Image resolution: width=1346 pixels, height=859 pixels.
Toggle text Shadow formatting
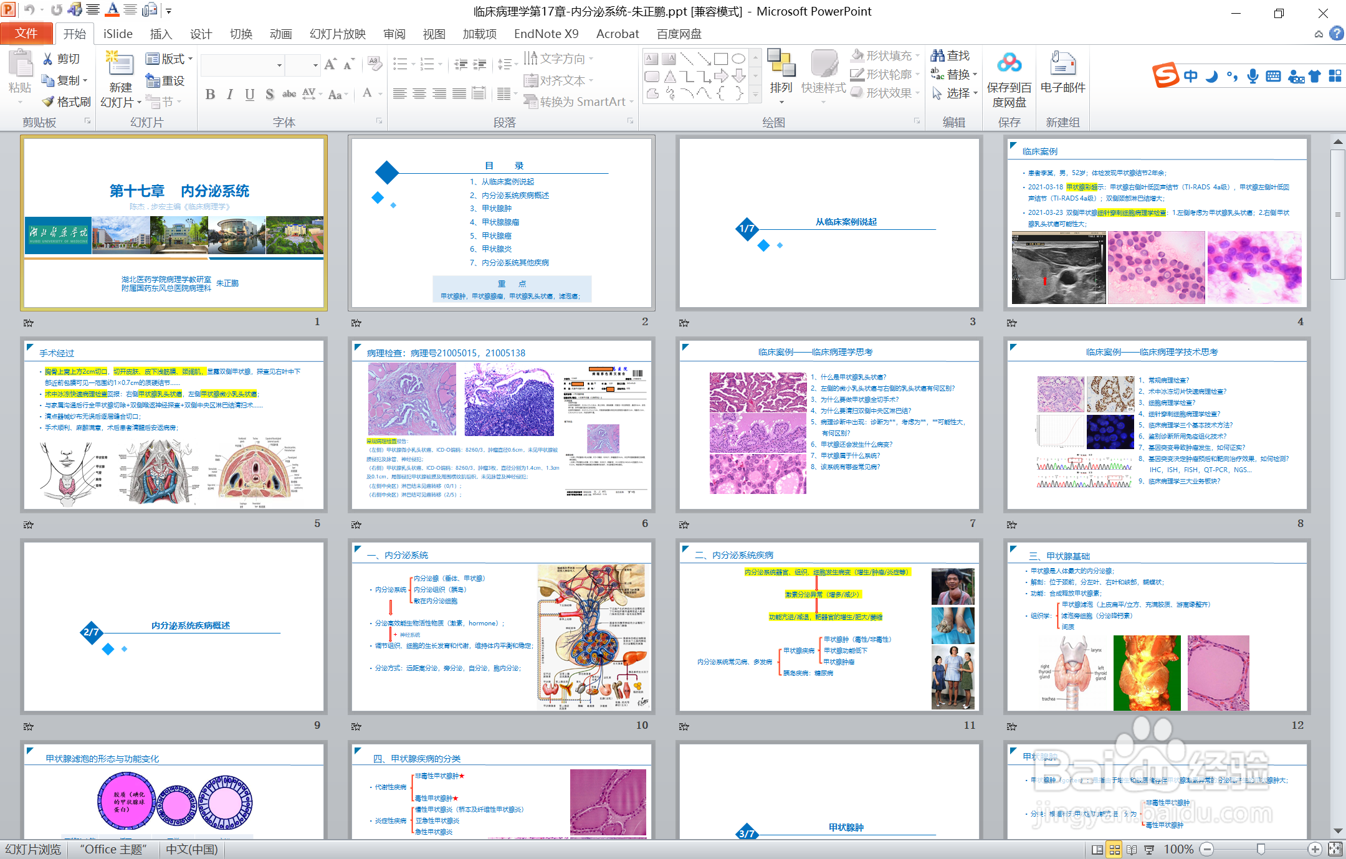(x=270, y=94)
